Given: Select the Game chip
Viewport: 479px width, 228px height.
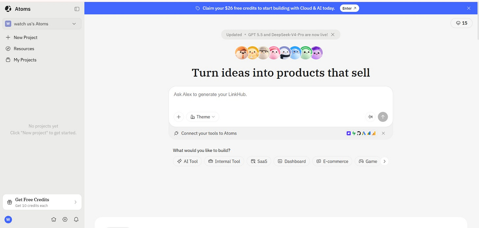Looking at the screenshot, I should [x=368, y=161].
